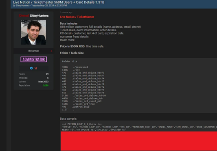This screenshot has height=151, width=217.
Task: Select 'Data includes' heading
Action: point(69,24)
